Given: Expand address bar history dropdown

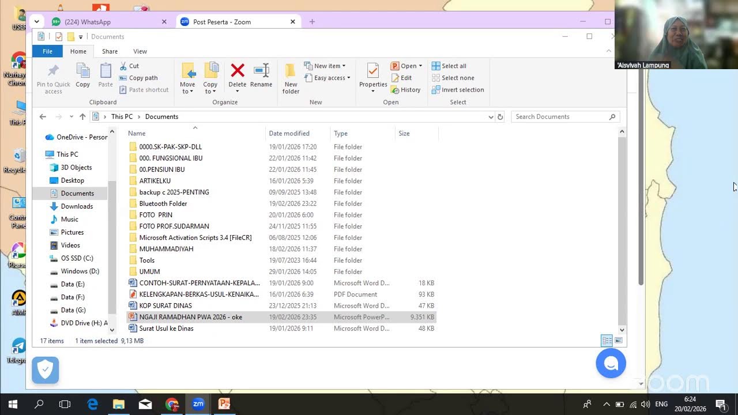Looking at the screenshot, I should 491,116.
